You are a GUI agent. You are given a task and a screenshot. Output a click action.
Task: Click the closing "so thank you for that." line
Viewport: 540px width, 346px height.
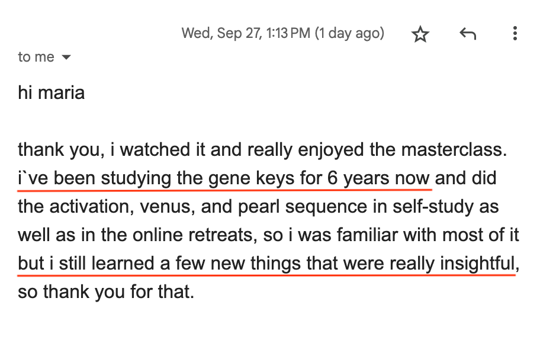point(105,292)
